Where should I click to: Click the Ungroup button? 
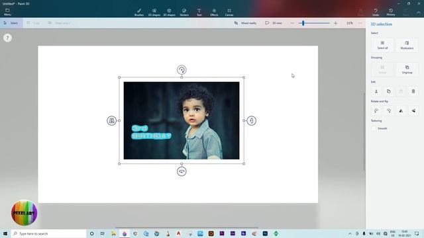407,69
